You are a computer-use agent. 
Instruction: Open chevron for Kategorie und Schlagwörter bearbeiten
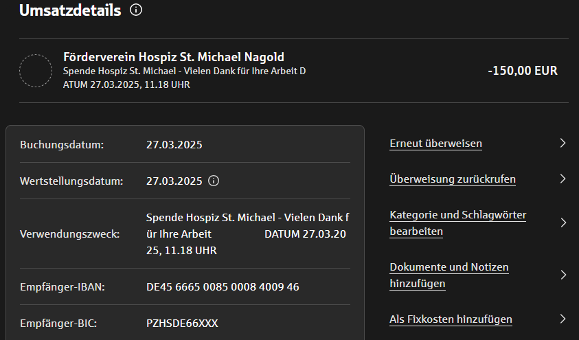(563, 223)
